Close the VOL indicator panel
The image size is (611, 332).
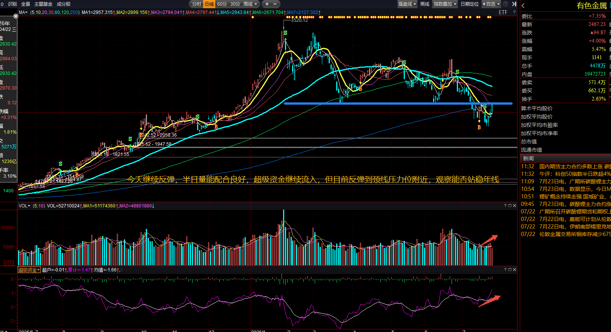tap(515, 206)
